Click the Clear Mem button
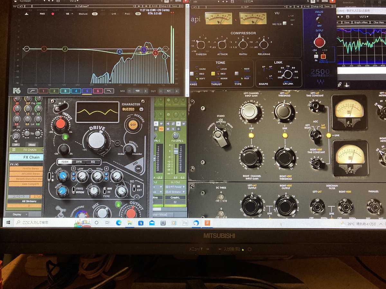The width and height of the screenshot is (386, 289). [x=379, y=22]
